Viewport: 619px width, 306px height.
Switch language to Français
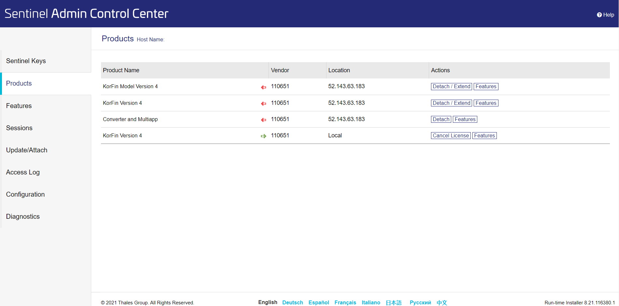[345, 302]
